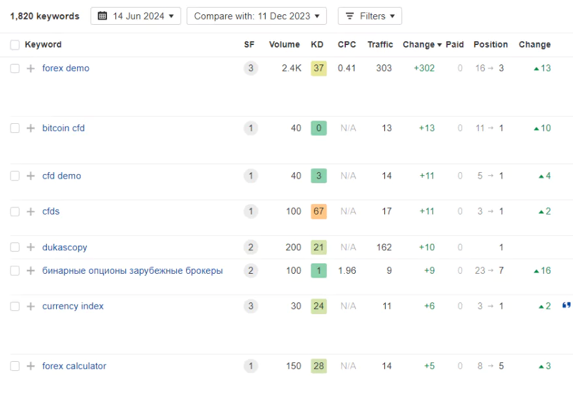Click the plus icon beside dukascopy
The height and width of the screenshot is (410, 573).
(x=31, y=248)
